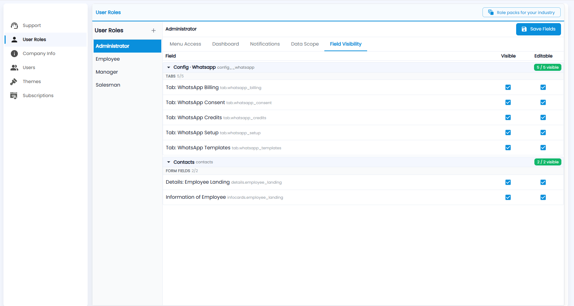Collapse the Config · Whatsapp section arrow
The image size is (574, 306).
(169, 67)
